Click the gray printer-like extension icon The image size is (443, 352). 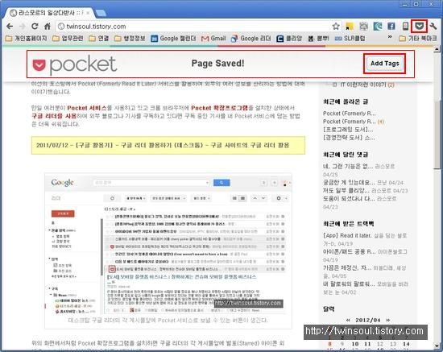(x=363, y=27)
